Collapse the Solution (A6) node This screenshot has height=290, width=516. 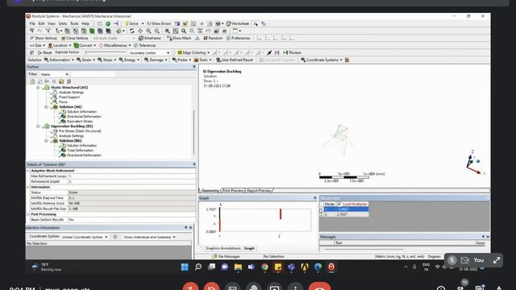tap(46, 107)
